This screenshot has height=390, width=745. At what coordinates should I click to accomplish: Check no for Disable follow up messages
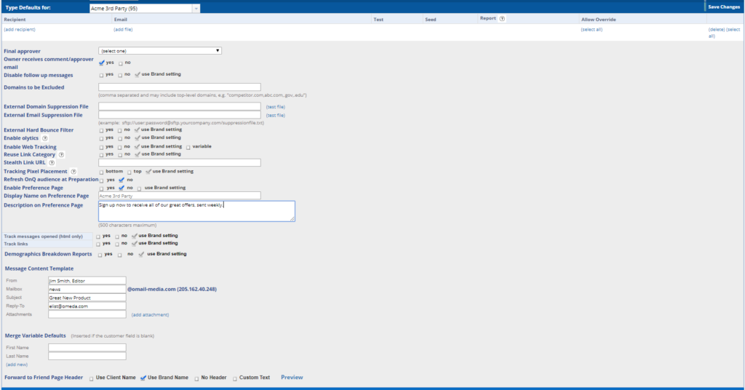click(x=120, y=75)
